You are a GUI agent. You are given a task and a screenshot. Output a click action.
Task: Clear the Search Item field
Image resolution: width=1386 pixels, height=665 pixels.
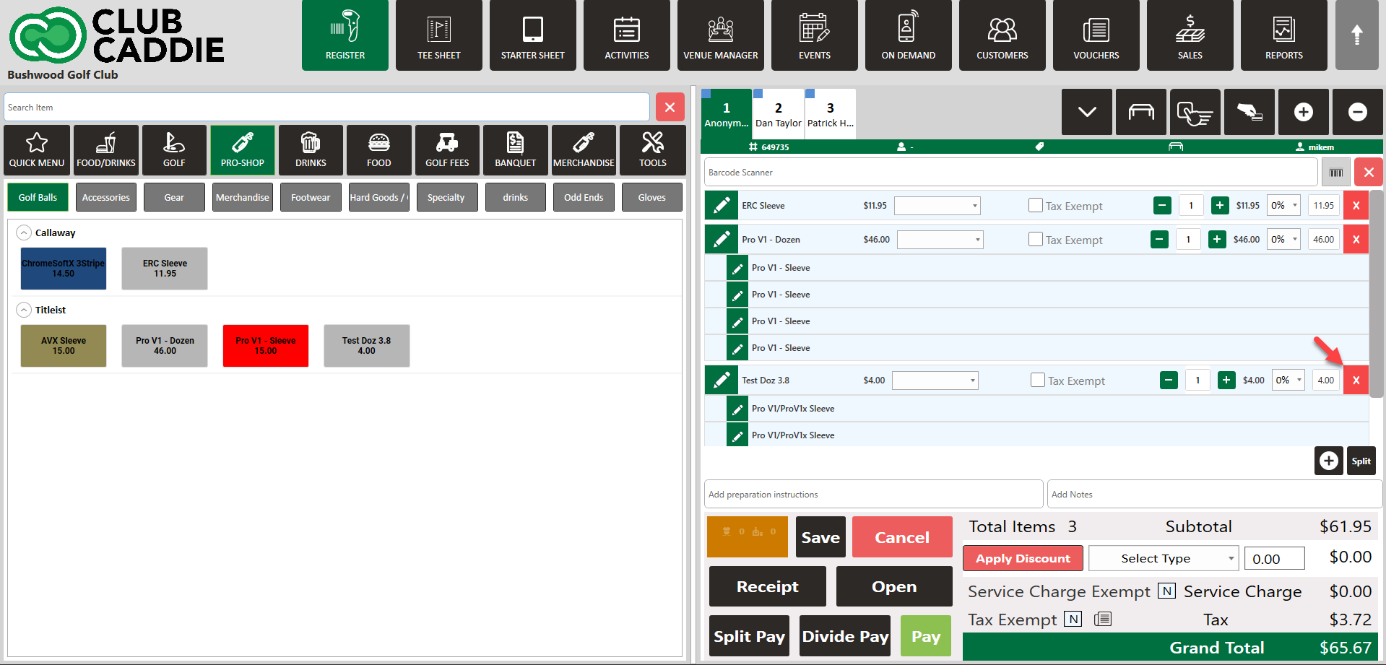point(670,108)
